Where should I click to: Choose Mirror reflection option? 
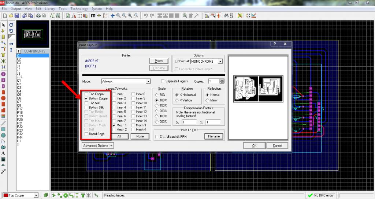pyautogui.click(x=207, y=100)
